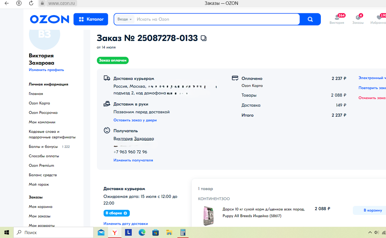Open File Explorer taskbar icon
The height and width of the screenshot is (238, 386).
point(169,232)
